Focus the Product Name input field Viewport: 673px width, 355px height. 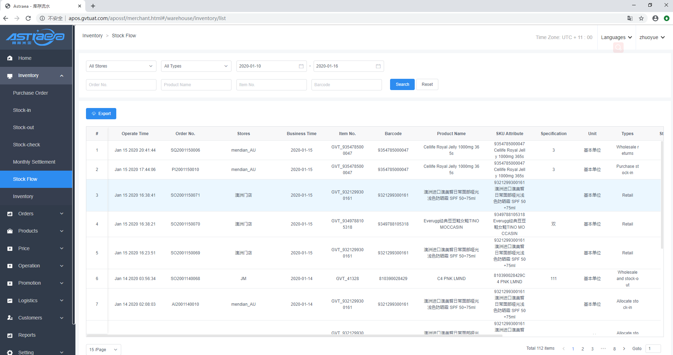196,85
